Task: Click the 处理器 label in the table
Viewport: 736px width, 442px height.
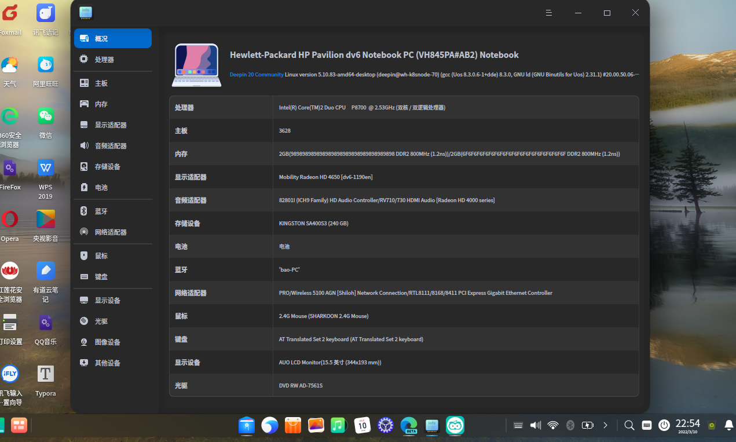Action: pyautogui.click(x=184, y=107)
